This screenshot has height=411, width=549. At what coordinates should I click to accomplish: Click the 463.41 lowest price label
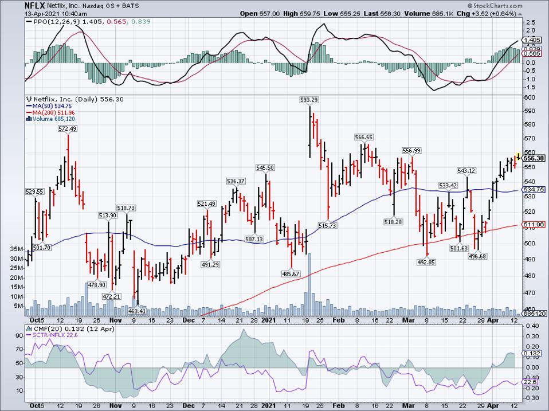138,311
